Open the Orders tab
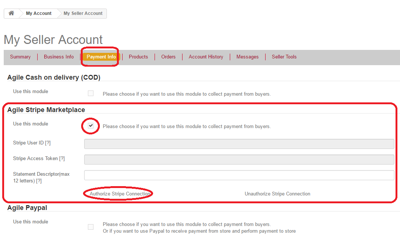 coord(168,57)
